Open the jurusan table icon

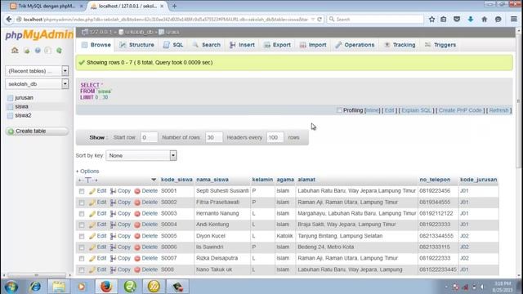10,98
